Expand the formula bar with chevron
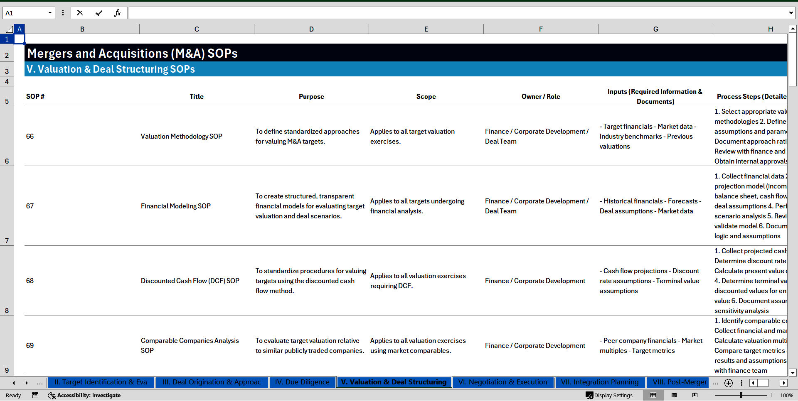The image size is (798, 401). pyautogui.click(x=791, y=13)
